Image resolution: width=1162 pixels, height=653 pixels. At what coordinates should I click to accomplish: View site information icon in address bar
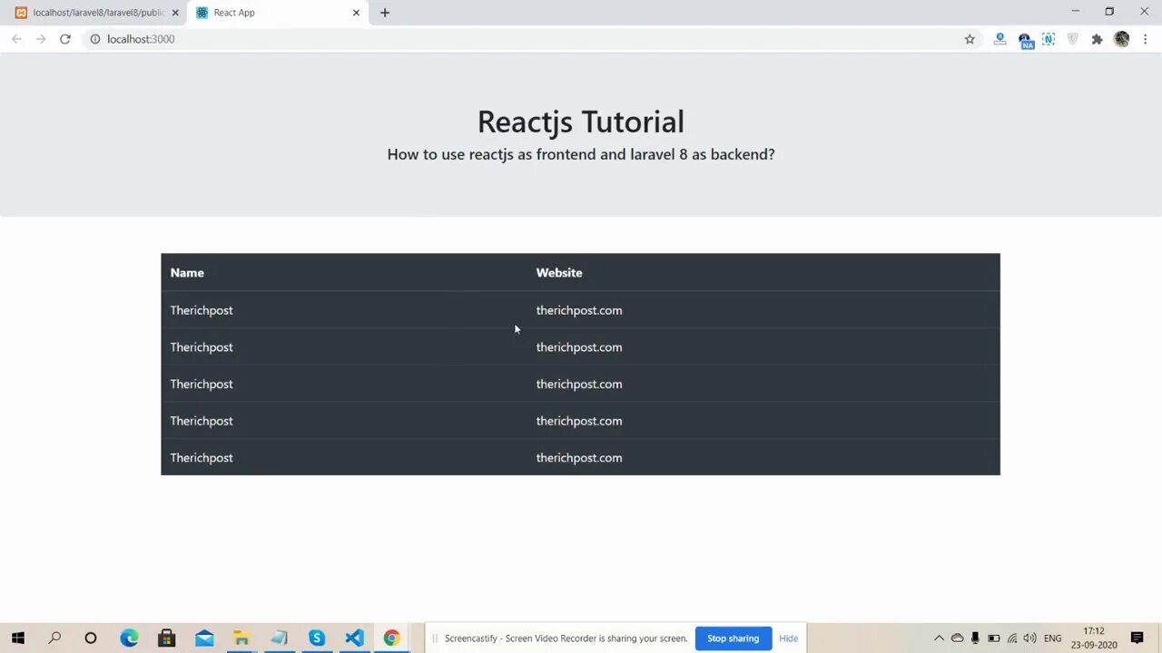(94, 39)
